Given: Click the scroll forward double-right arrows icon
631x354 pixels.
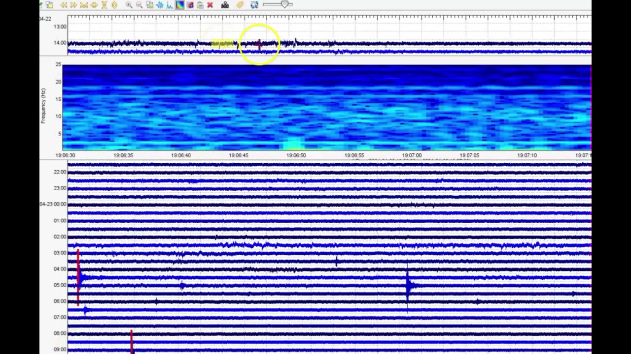Looking at the screenshot, I should tap(73, 5).
